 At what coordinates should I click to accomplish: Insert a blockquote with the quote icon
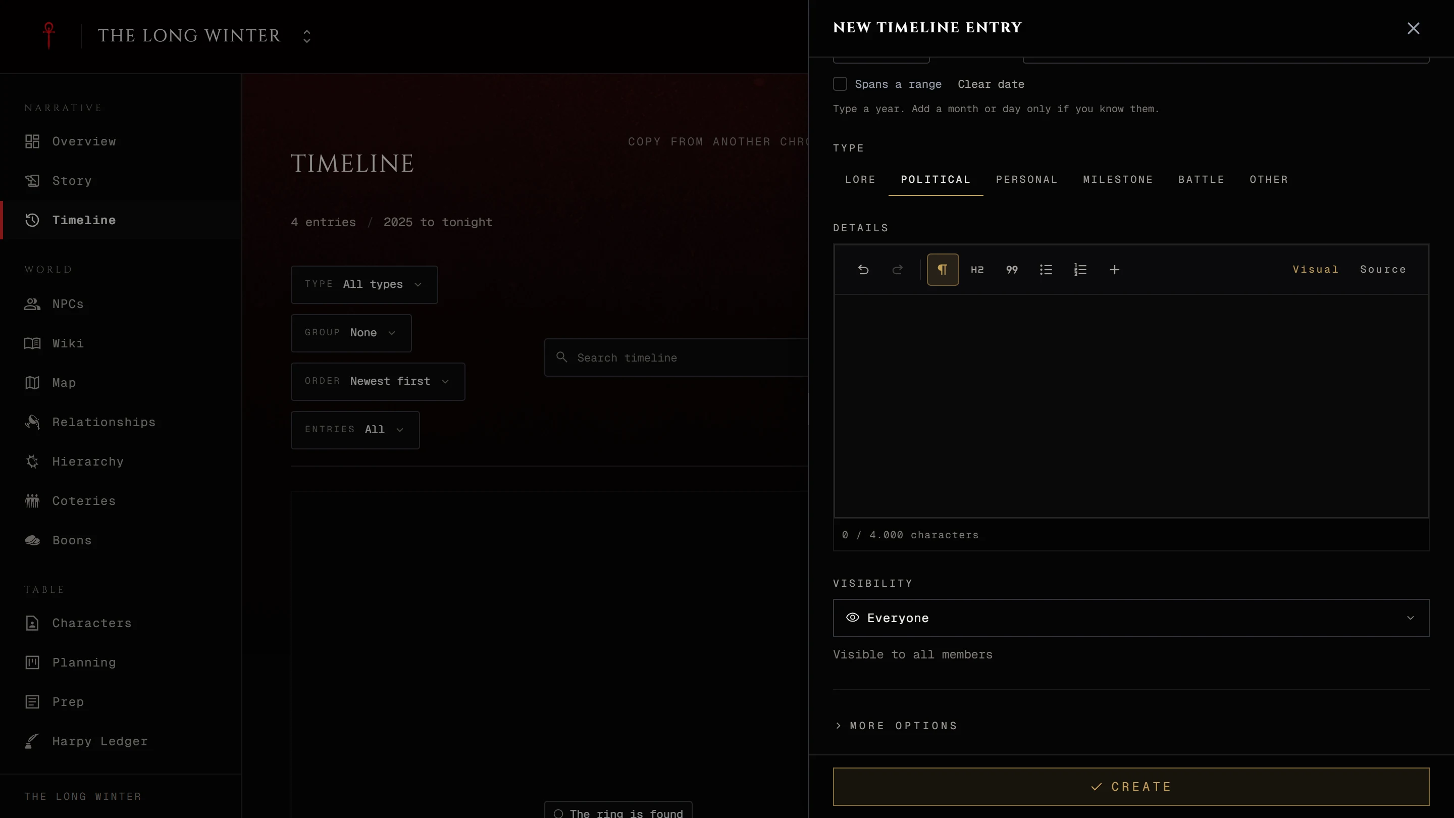coord(1011,270)
